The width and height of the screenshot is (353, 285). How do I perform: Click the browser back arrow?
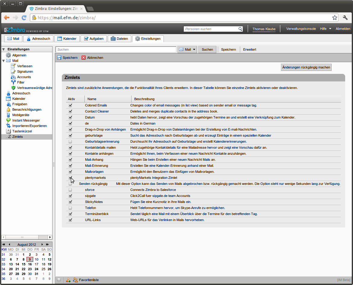pyautogui.click(x=7, y=17)
